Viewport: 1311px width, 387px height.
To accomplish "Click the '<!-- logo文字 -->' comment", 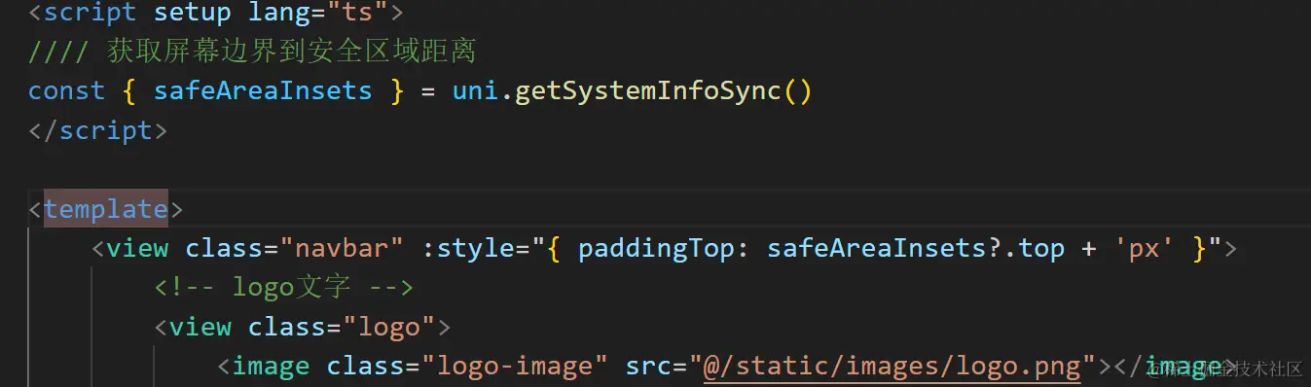I will pyautogui.click(x=283, y=288).
